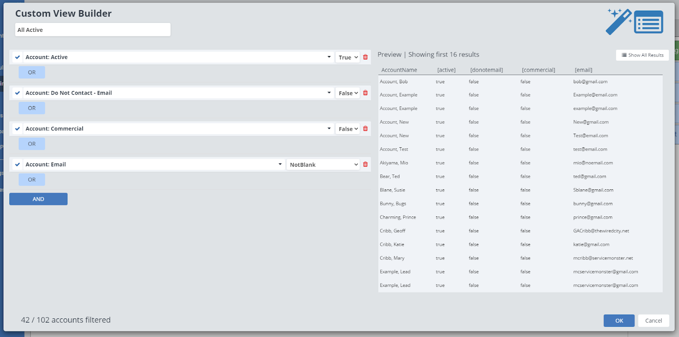This screenshot has width=679, height=337.
Task: Show All Results in preview
Action: click(x=642, y=55)
